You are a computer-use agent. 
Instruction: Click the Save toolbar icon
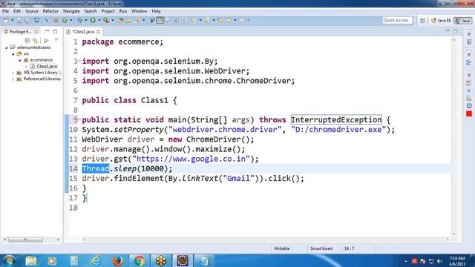[x=19, y=20]
